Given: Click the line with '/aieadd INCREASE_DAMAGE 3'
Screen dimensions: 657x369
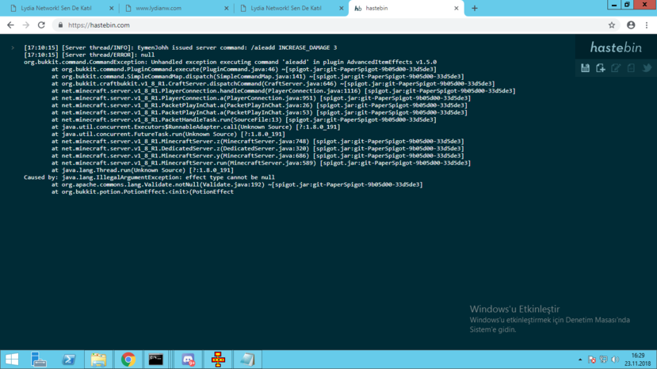Looking at the screenshot, I should point(180,48).
